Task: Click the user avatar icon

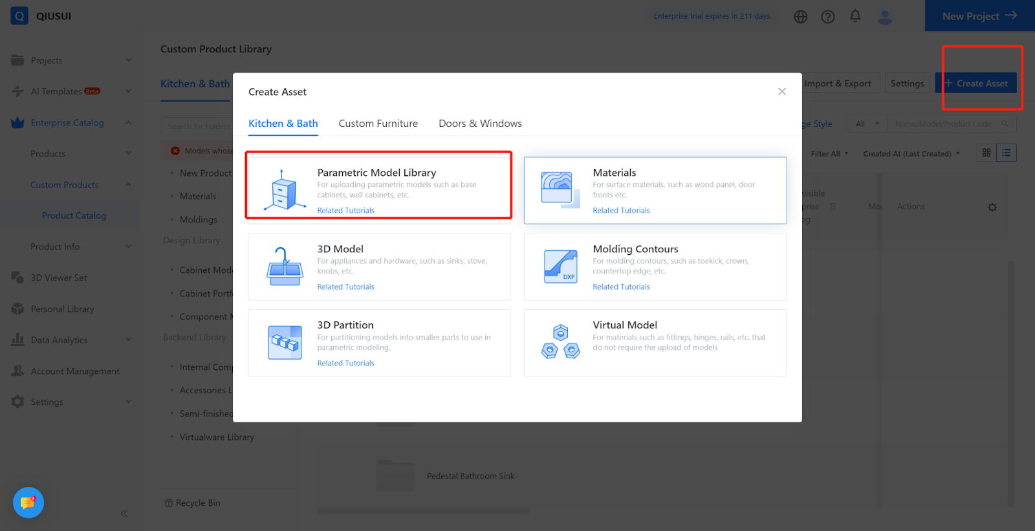Action: click(884, 17)
